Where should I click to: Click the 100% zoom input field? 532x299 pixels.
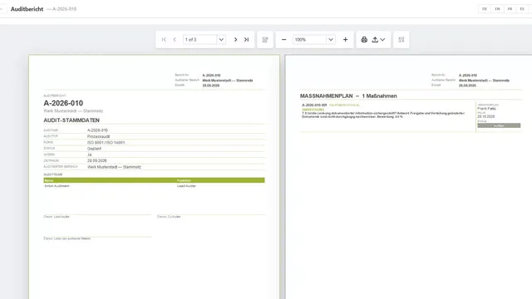point(309,40)
